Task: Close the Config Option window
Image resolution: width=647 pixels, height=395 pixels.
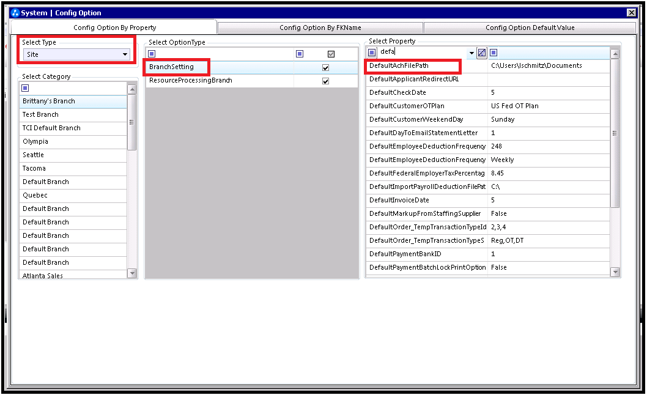Action: 631,13
